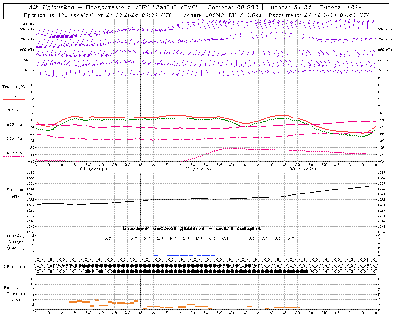Click the 850 гПа wind level label on right

coord(385,50)
